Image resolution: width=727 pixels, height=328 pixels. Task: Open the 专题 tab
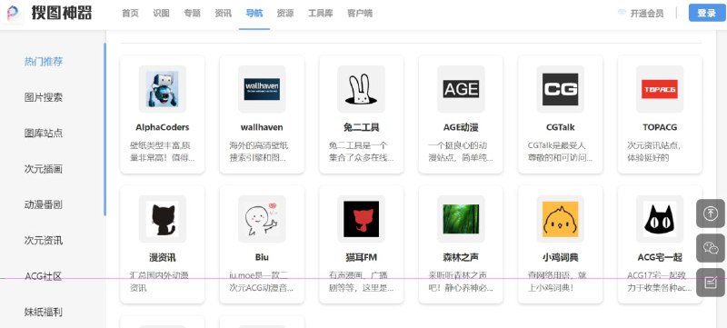[x=192, y=14]
